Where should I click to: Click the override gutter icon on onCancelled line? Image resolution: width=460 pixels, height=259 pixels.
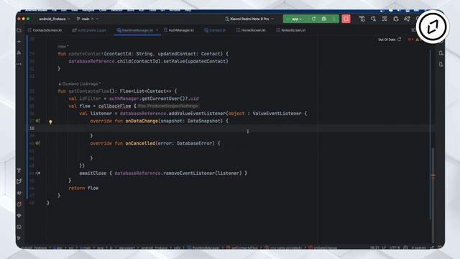(x=38, y=143)
